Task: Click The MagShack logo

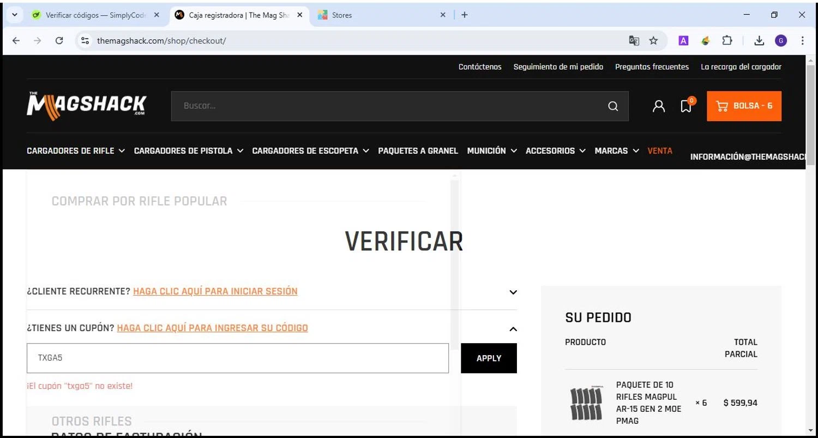Action: click(x=87, y=106)
